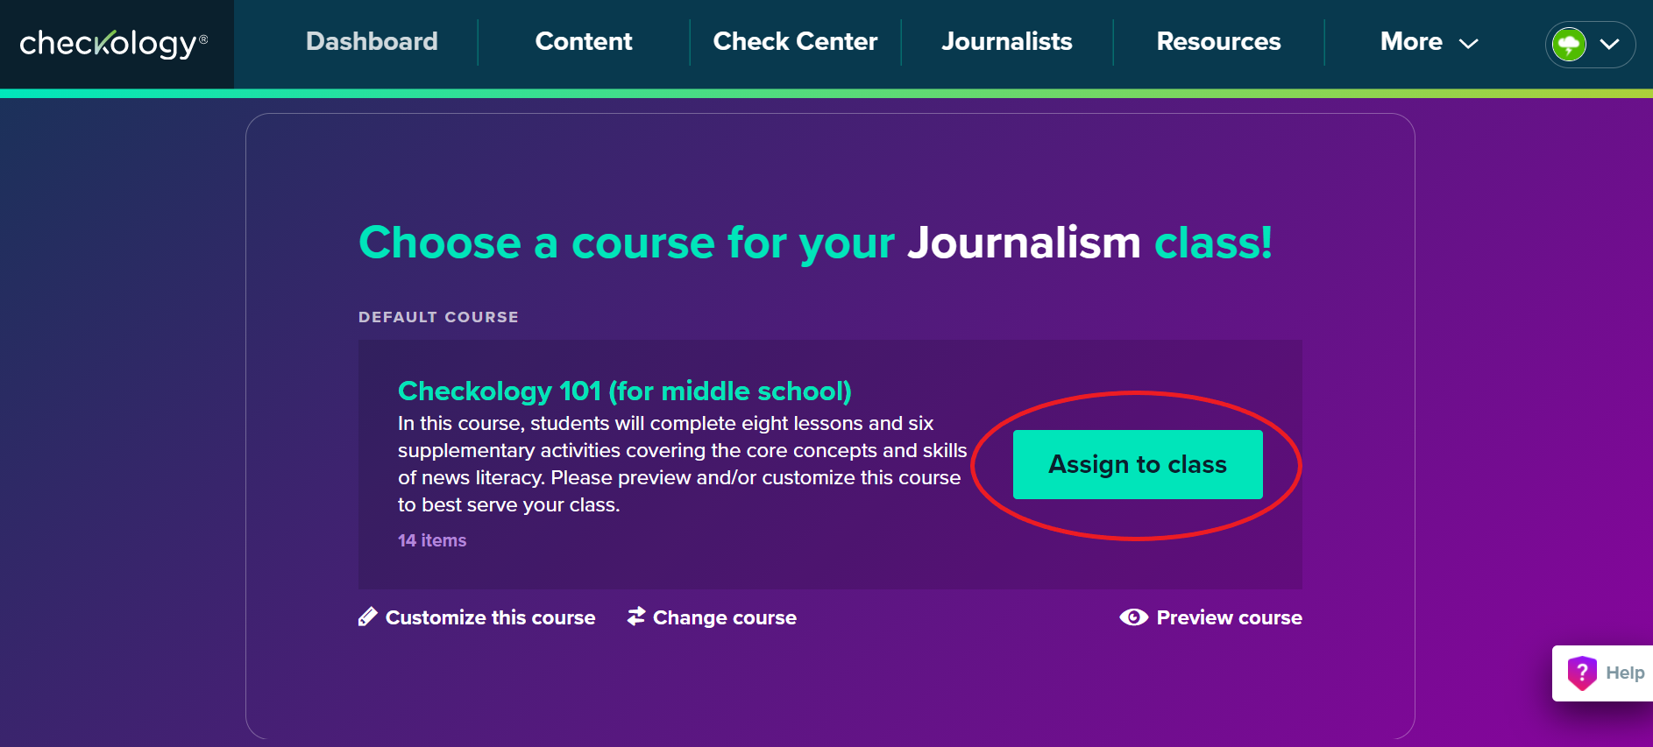1653x747 pixels.
Task: Click the pencil icon for customizing the course
Action: pyautogui.click(x=368, y=617)
